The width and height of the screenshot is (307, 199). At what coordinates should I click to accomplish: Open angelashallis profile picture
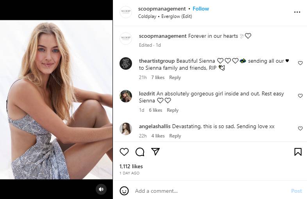tap(126, 129)
